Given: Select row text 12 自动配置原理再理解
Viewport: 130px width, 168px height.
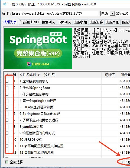Looking at the screenshot, I should pos(37,152).
